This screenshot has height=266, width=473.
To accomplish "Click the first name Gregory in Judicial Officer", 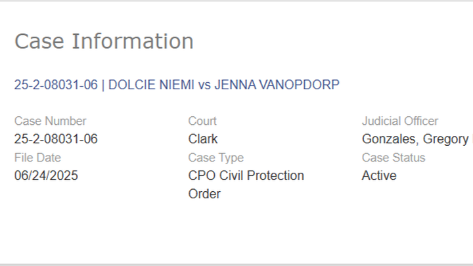I will [x=444, y=139].
